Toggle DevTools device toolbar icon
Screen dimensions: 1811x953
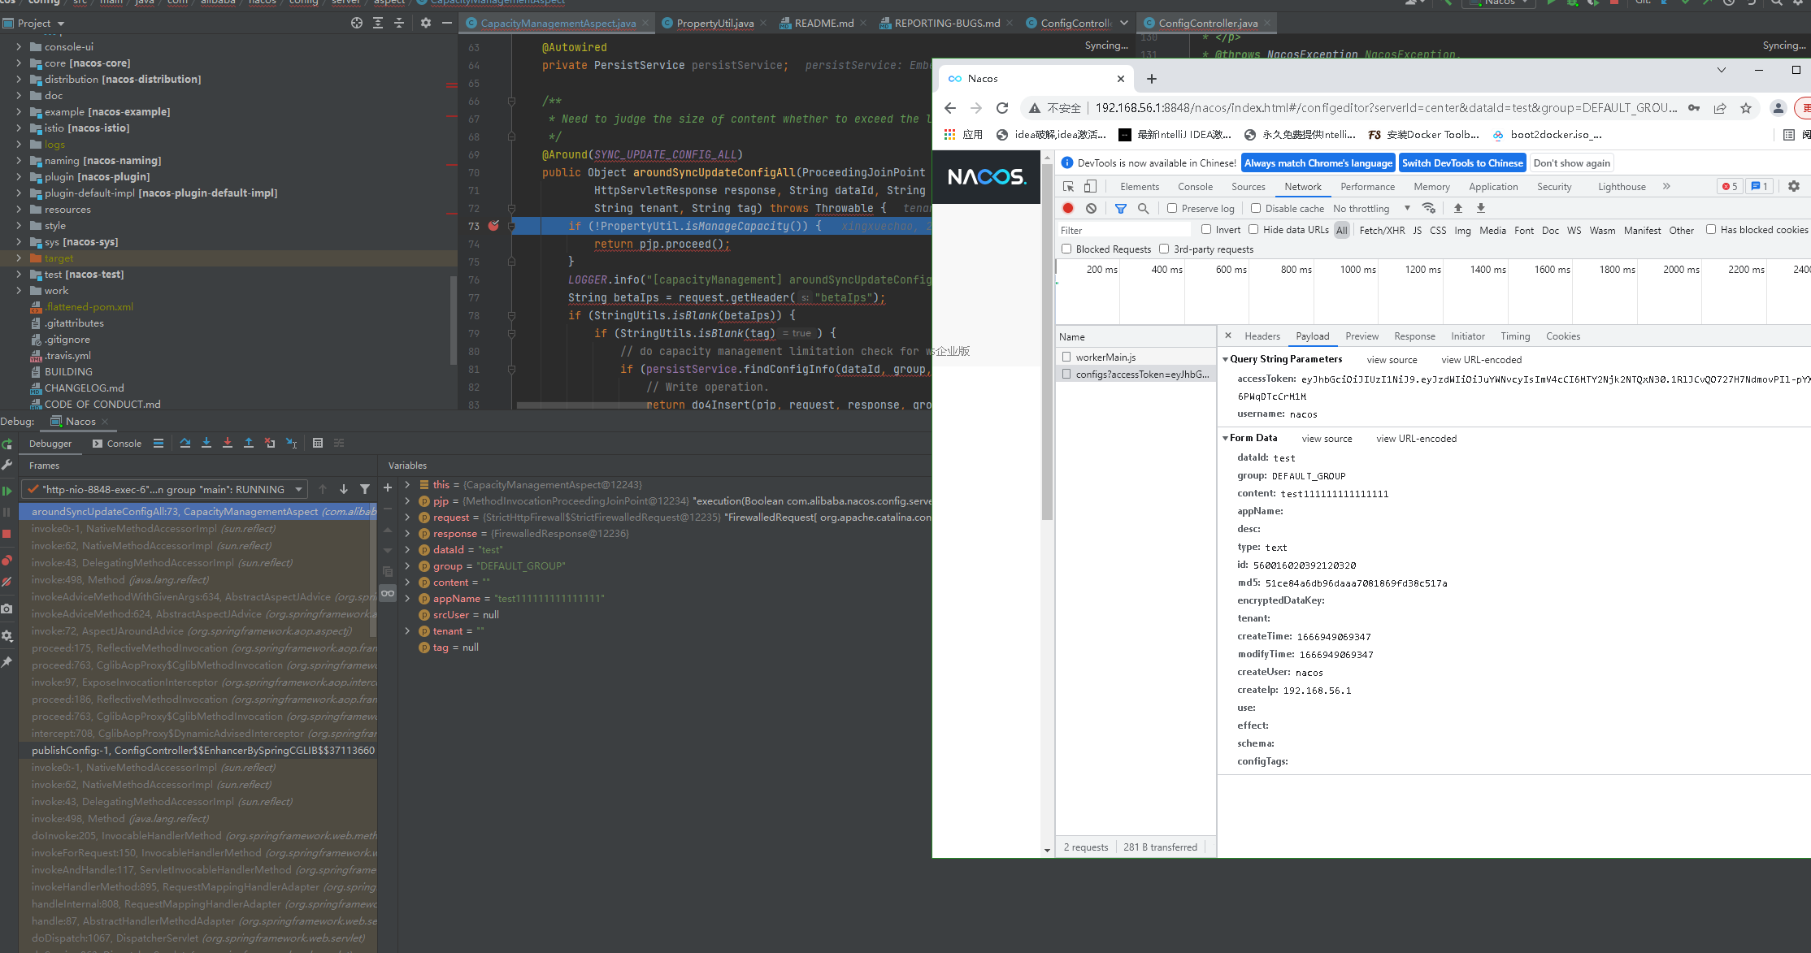click(1091, 187)
